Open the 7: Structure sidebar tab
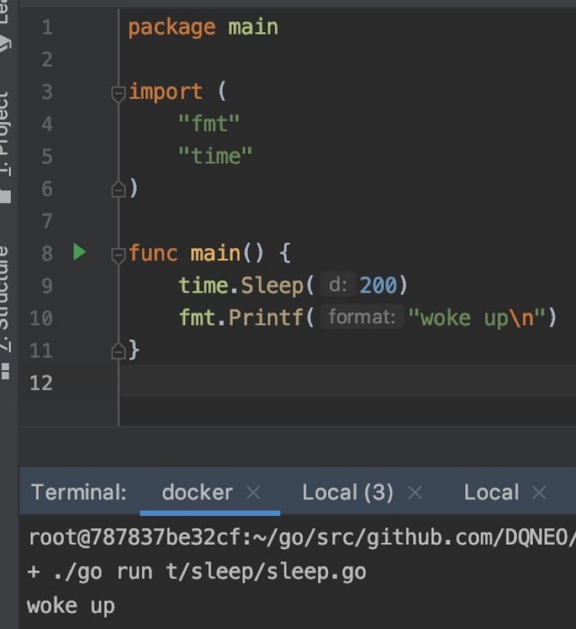This screenshot has width=576, height=629. 6,300
